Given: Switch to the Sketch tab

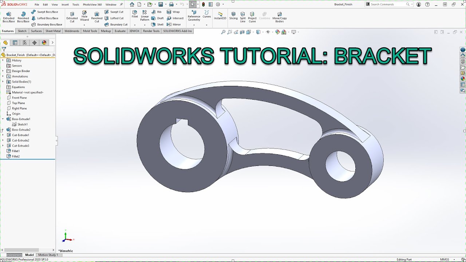Looking at the screenshot, I should pos(22,31).
